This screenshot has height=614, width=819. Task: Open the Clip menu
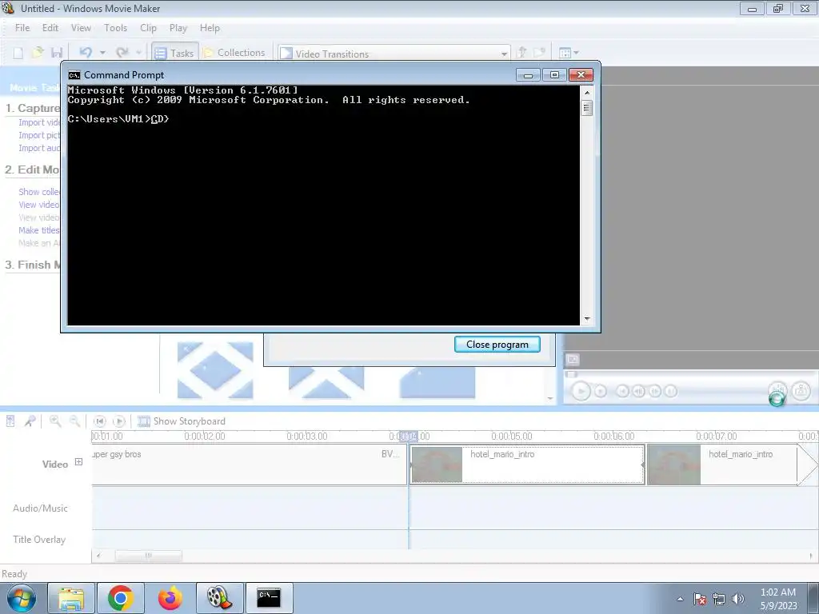[x=148, y=28]
